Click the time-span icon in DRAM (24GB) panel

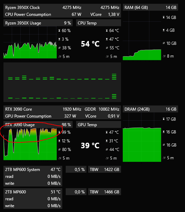pyautogui.click(x=164, y=158)
